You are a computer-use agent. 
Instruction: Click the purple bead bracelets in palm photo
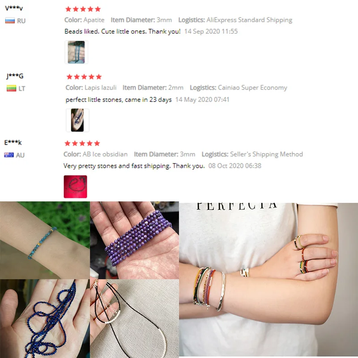135,240
